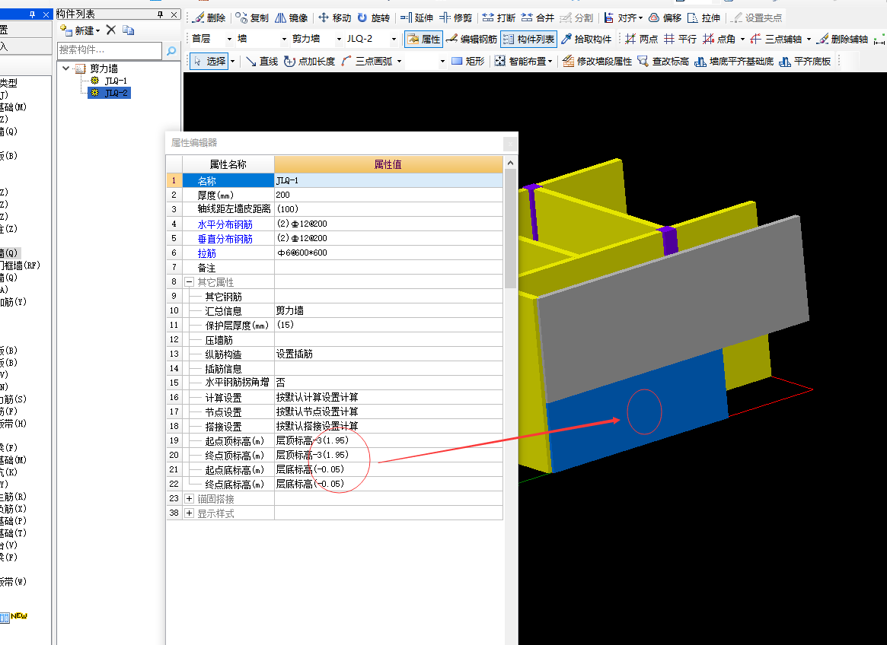
Task: Click the 合并 (merge) tool
Action: tap(538, 18)
